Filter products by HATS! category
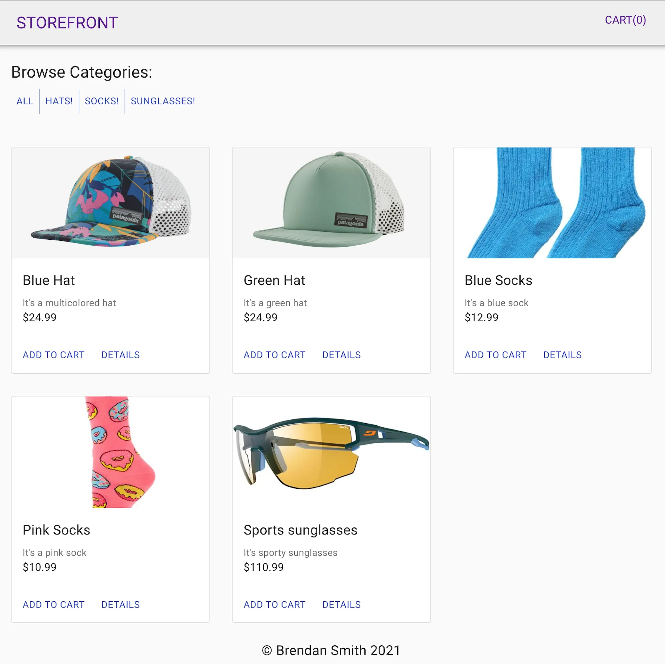 59,101
